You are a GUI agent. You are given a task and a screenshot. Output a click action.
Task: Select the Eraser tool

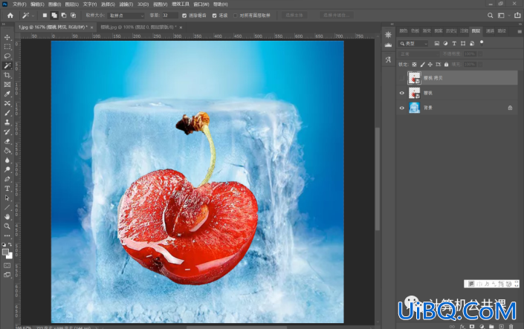click(7, 141)
